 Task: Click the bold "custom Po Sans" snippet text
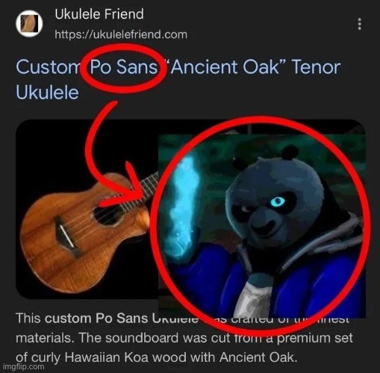point(96,319)
